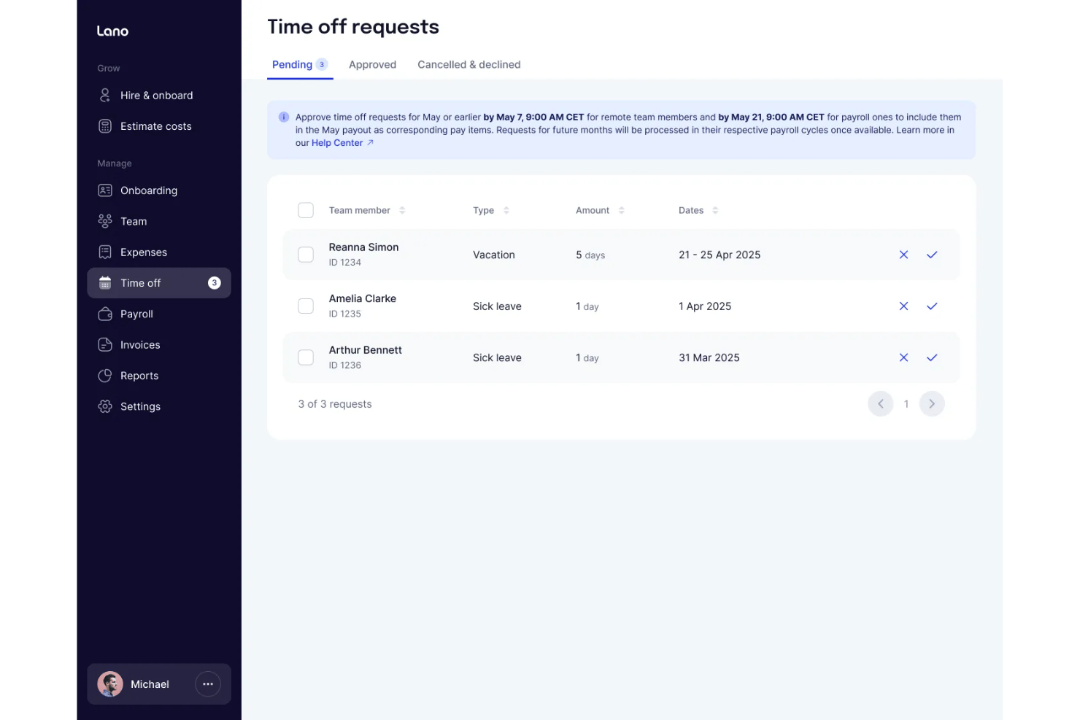The image size is (1080, 720).
Task: Click the date 1 Apr 2025
Action: coord(705,306)
